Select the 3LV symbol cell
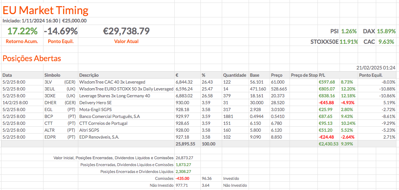399x190 pixels. (x=48, y=82)
